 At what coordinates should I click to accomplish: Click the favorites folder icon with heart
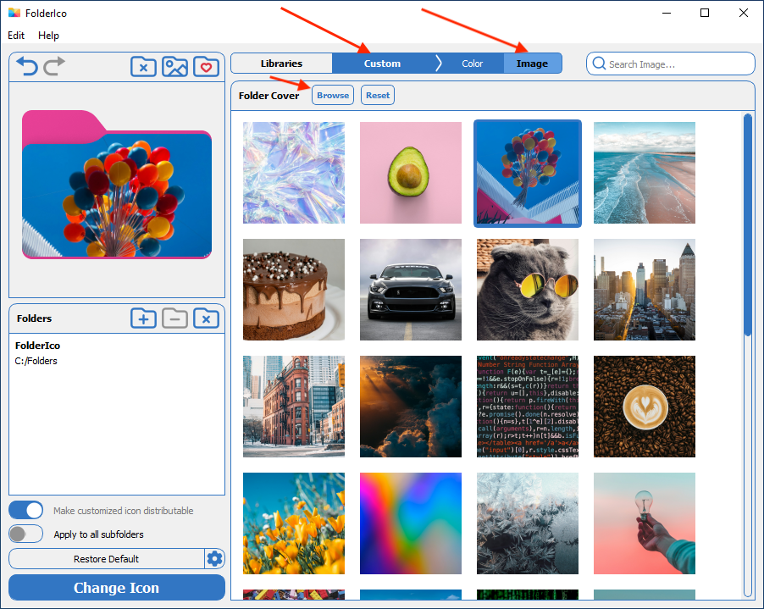[206, 66]
